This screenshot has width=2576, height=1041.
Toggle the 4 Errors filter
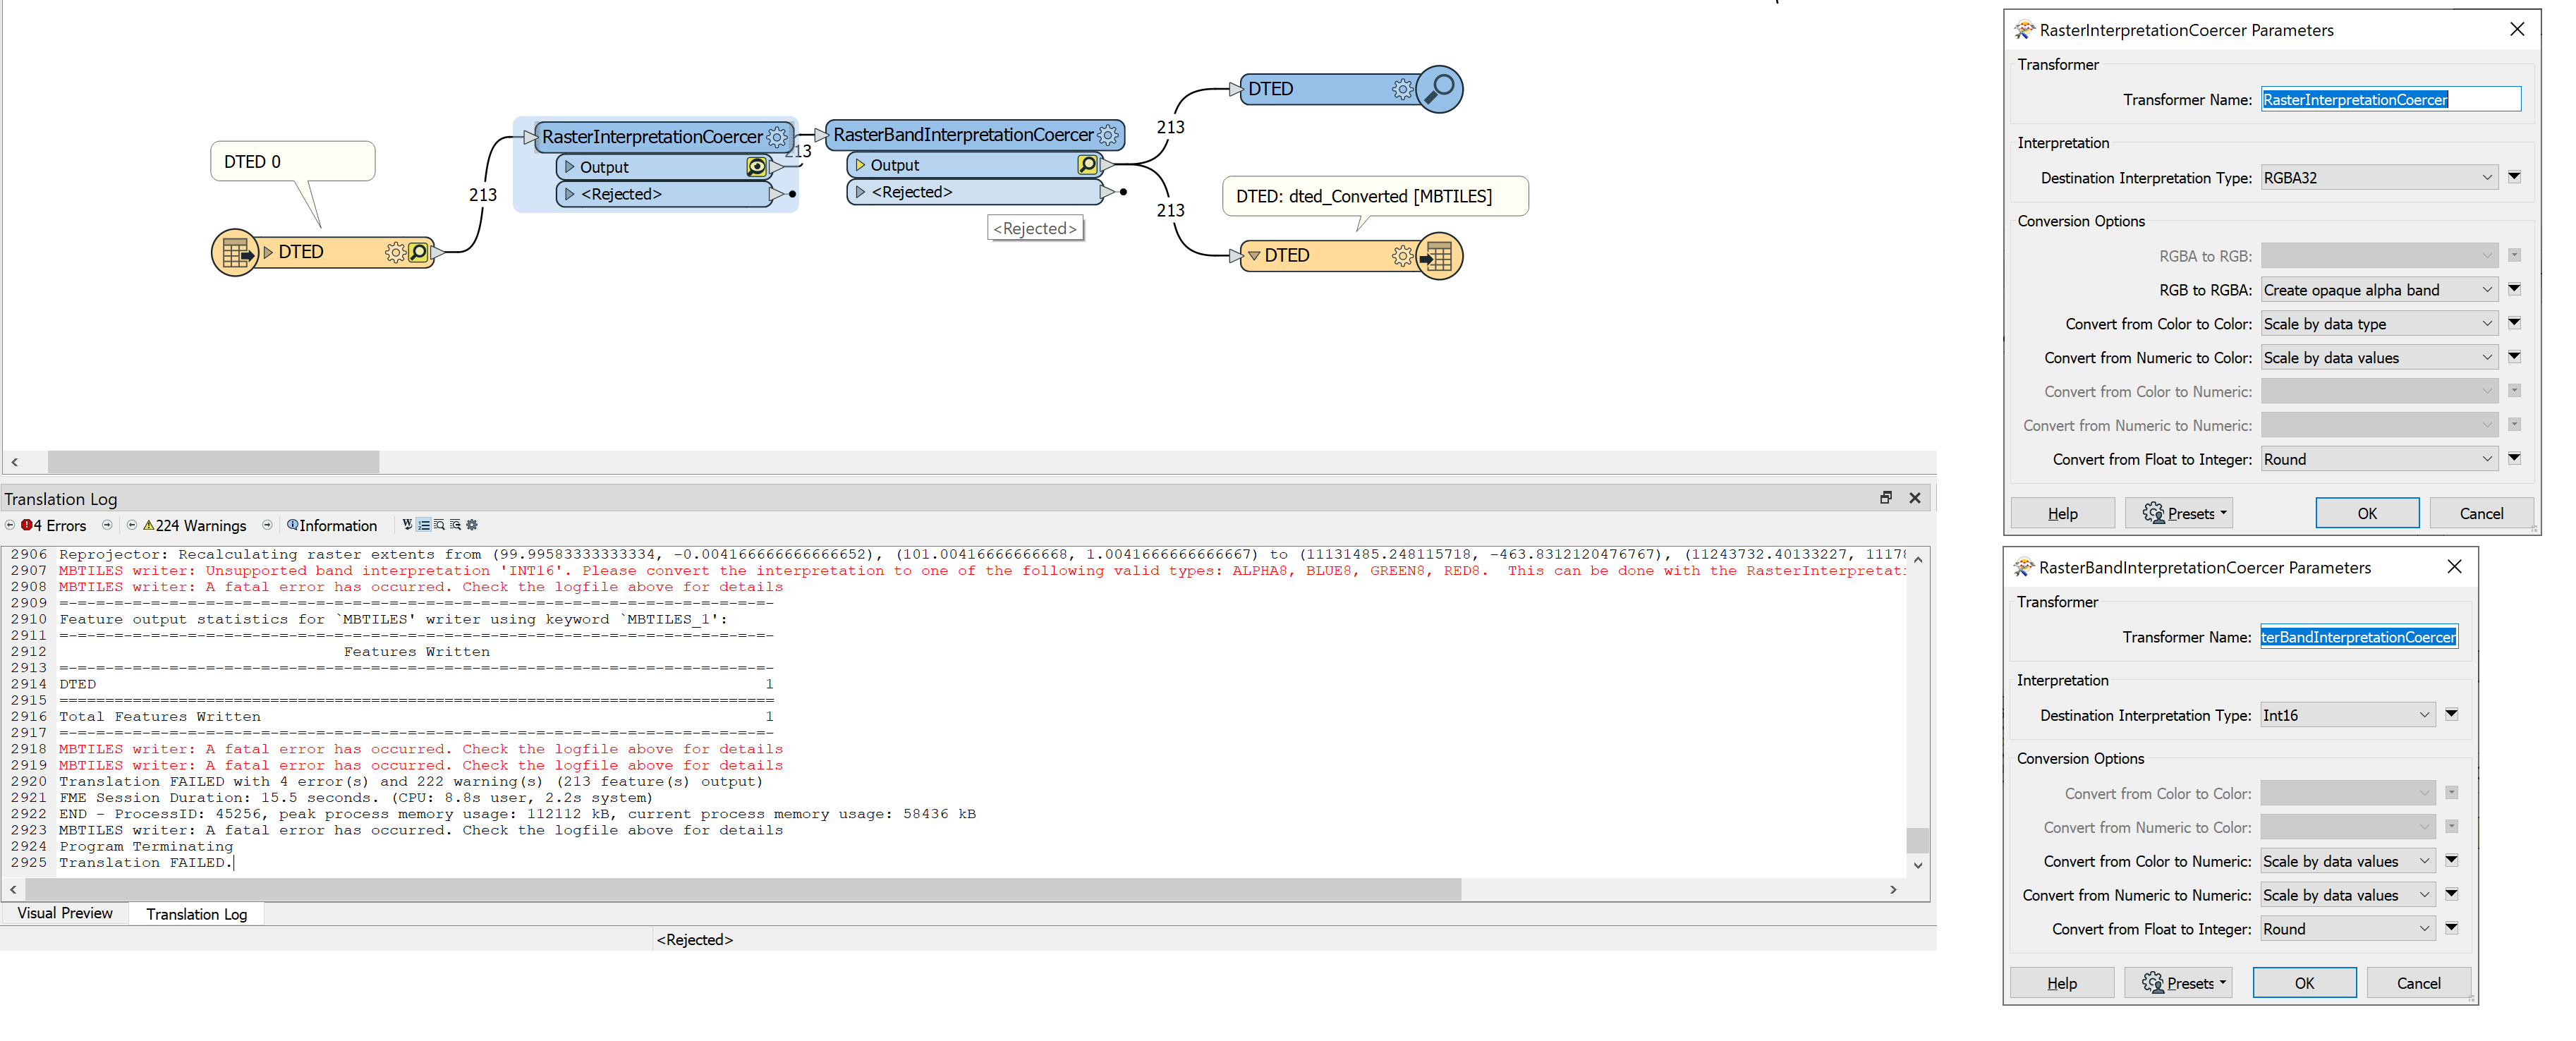pos(54,525)
